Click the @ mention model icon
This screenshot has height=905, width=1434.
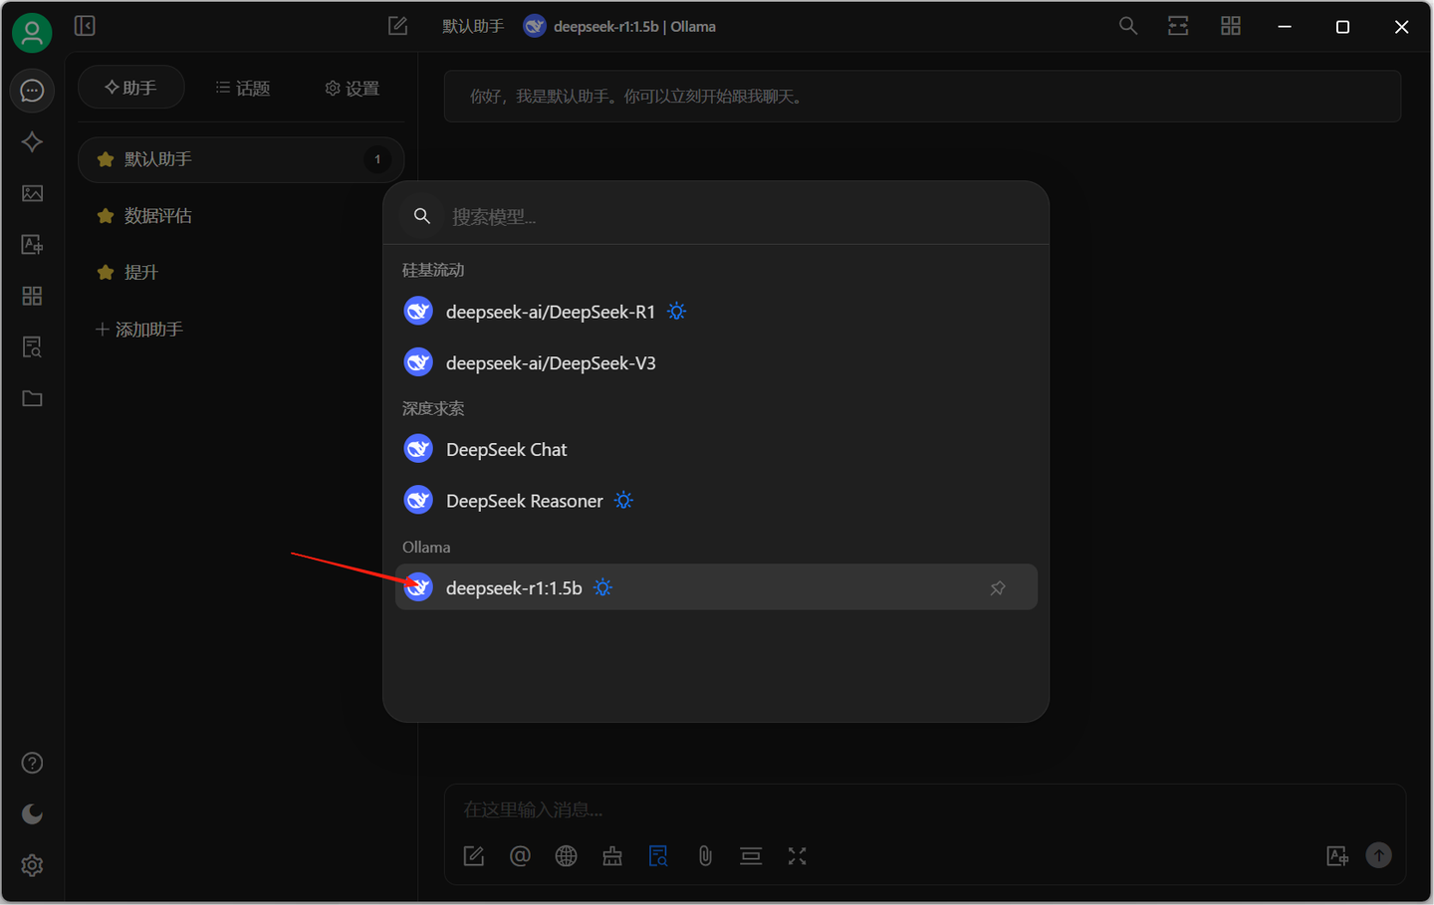click(x=520, y=856)
